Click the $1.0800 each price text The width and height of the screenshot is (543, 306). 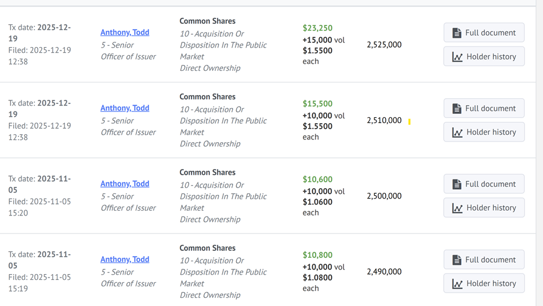317,278
